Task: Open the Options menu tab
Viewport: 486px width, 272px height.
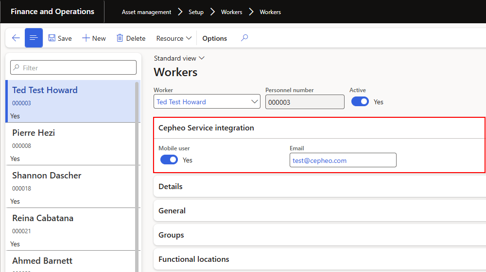Action: pos(214,38)
